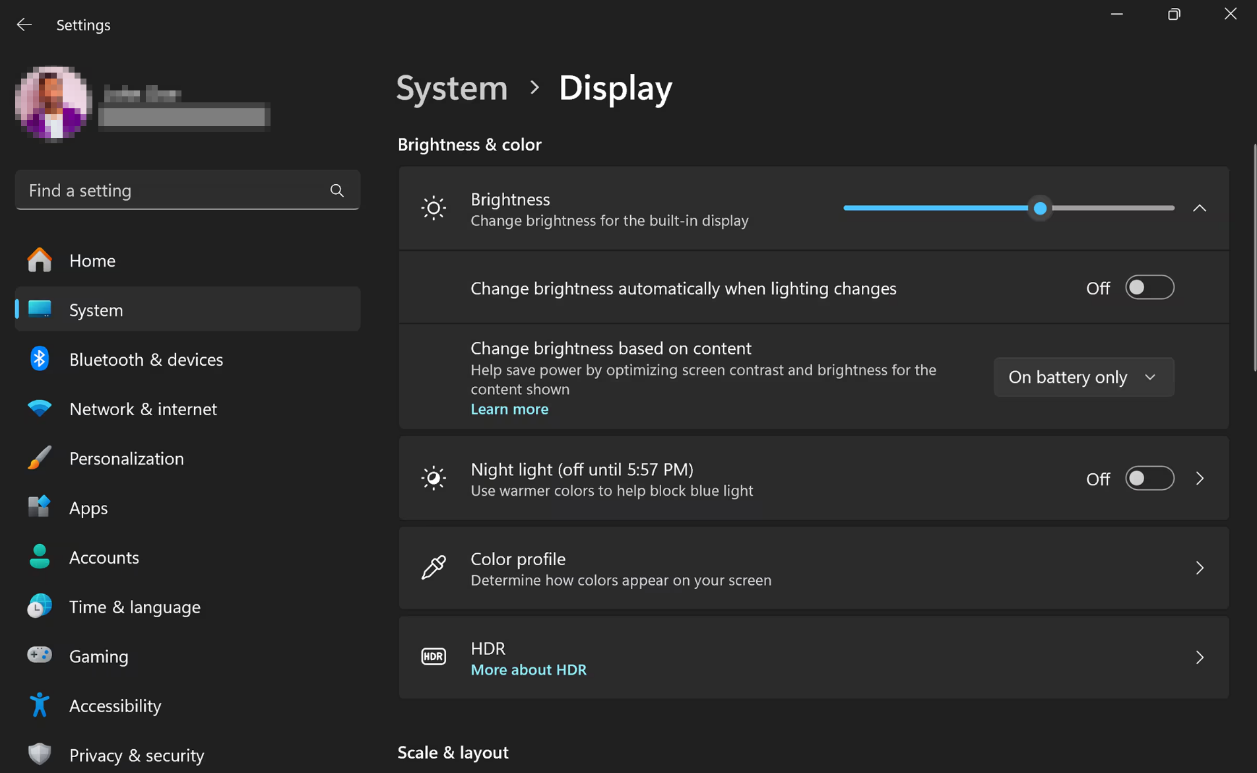Go to Time & language settings
1257x773 pixels.
(x=134, y=607)
